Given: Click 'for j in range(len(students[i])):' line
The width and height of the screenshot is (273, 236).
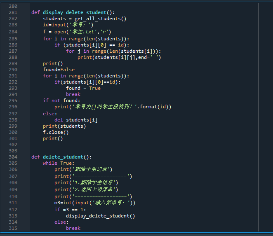Looking at the screenshot, I should pos(113,51).
